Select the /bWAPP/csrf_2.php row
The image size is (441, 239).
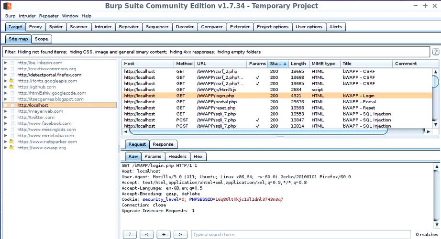coord(277,71)
